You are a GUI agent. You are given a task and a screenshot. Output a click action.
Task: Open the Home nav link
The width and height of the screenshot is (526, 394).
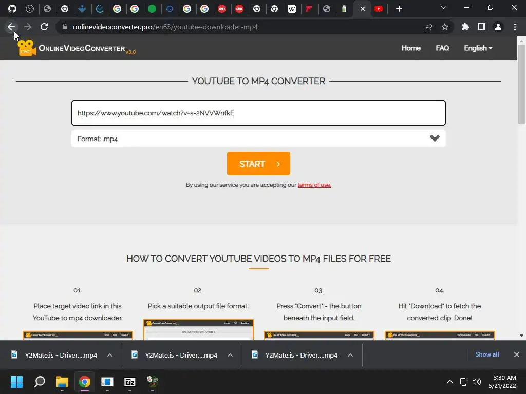411,48
